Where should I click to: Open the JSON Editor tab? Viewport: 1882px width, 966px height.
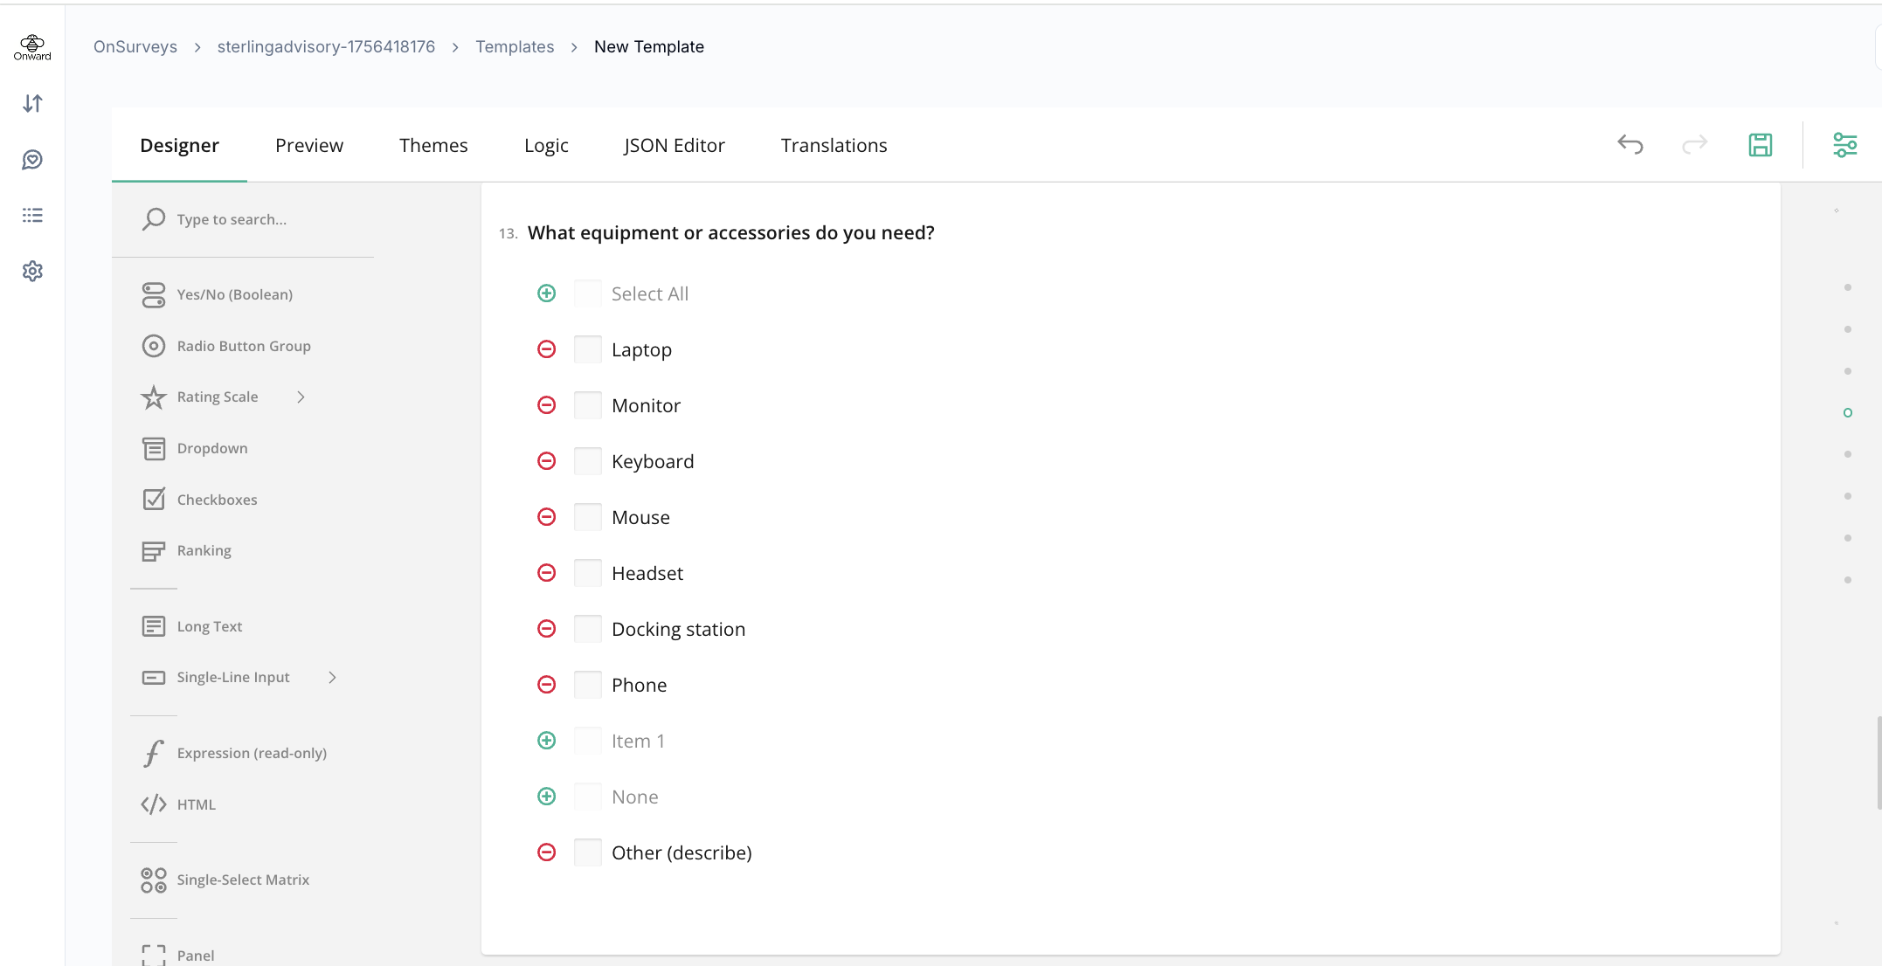coord(674,145)
